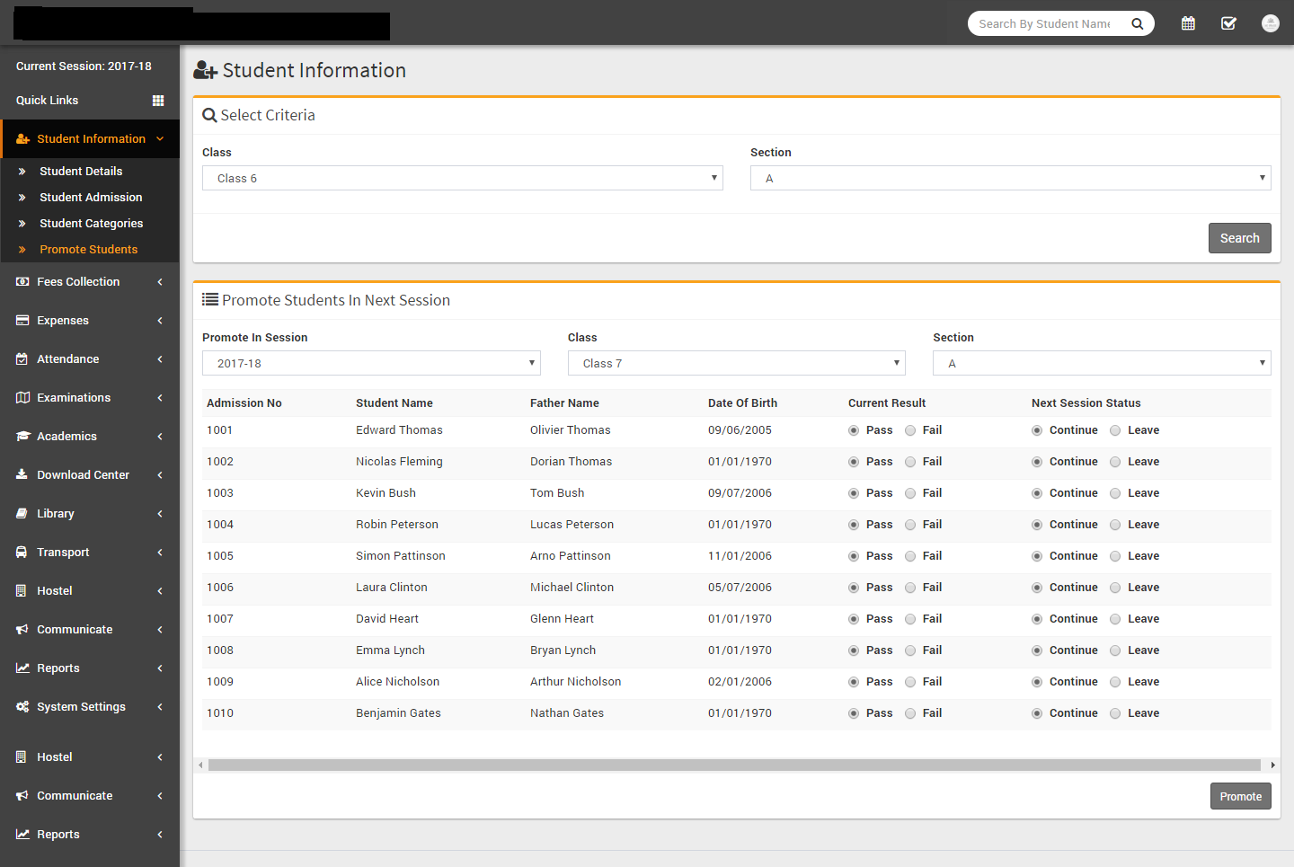Click the System Settings gears icon
This screenshot has width=1294, height=867.
click(x=22, y=707)
